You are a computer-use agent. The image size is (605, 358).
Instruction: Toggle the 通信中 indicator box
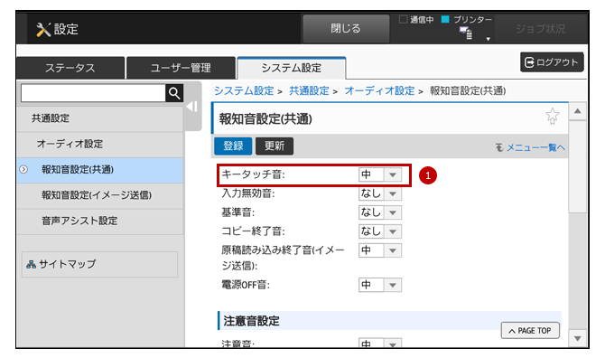[x=403, y=19]
